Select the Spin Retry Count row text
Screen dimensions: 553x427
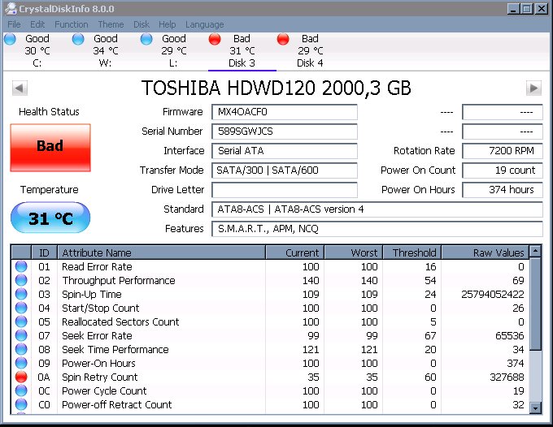click(x=100, y=377)
